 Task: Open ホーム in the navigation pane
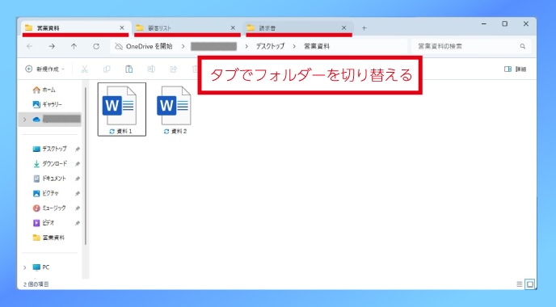point(44,90)
